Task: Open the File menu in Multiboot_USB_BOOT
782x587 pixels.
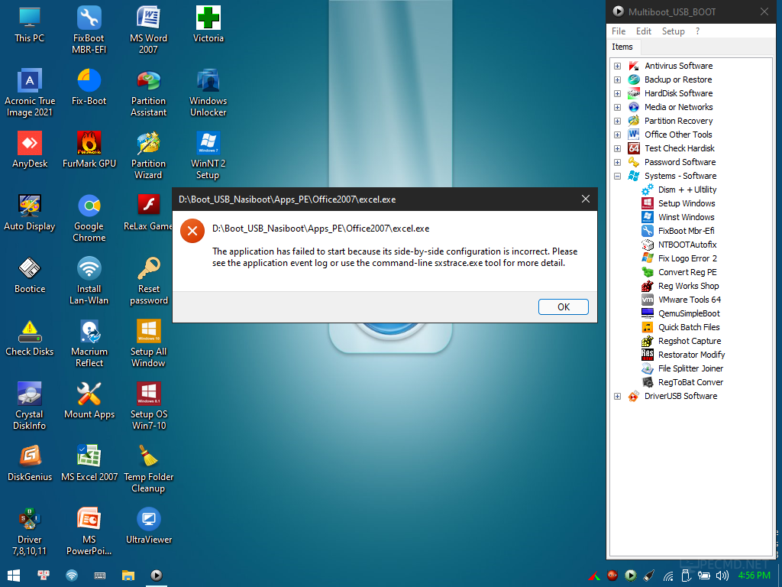Action: coord(619,31)
